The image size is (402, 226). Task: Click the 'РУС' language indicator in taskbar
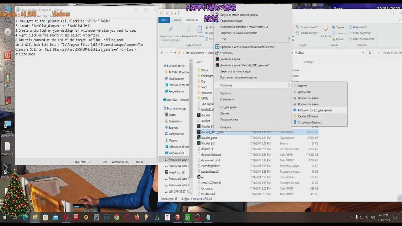(373, 217)
